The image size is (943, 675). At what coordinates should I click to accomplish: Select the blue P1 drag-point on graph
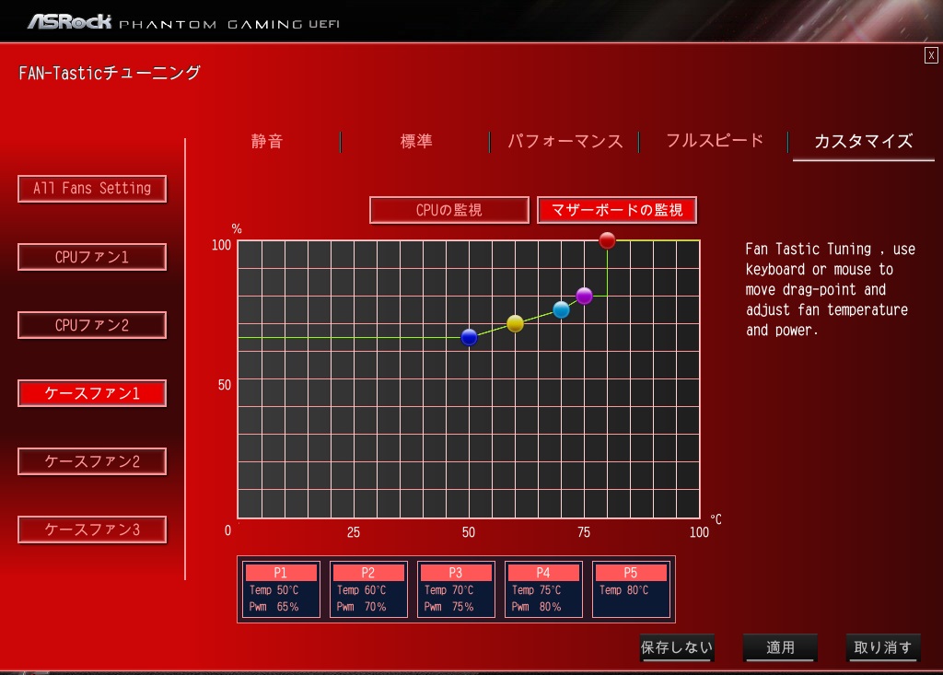click(469, 337)
